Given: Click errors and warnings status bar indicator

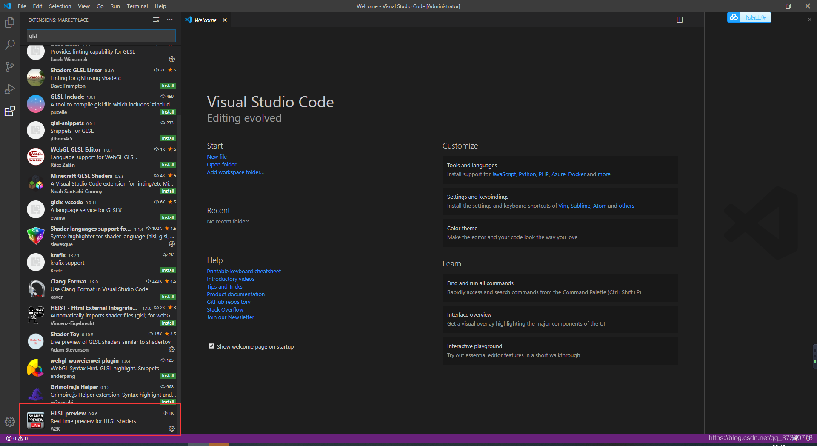Looking at the screenshot, I should point(17,438).
